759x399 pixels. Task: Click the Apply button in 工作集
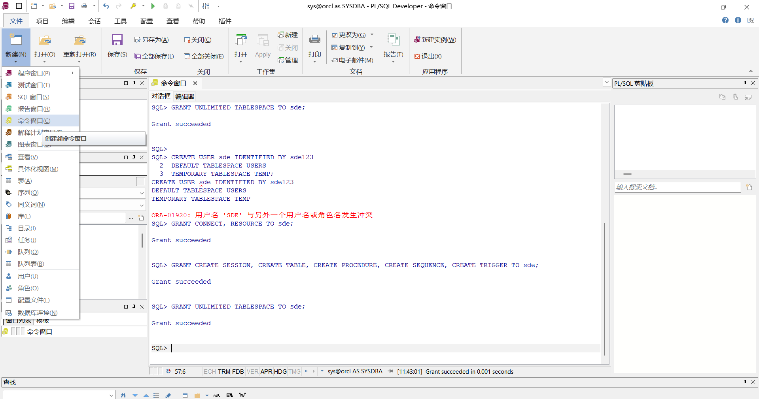click(x=262, y=47)
